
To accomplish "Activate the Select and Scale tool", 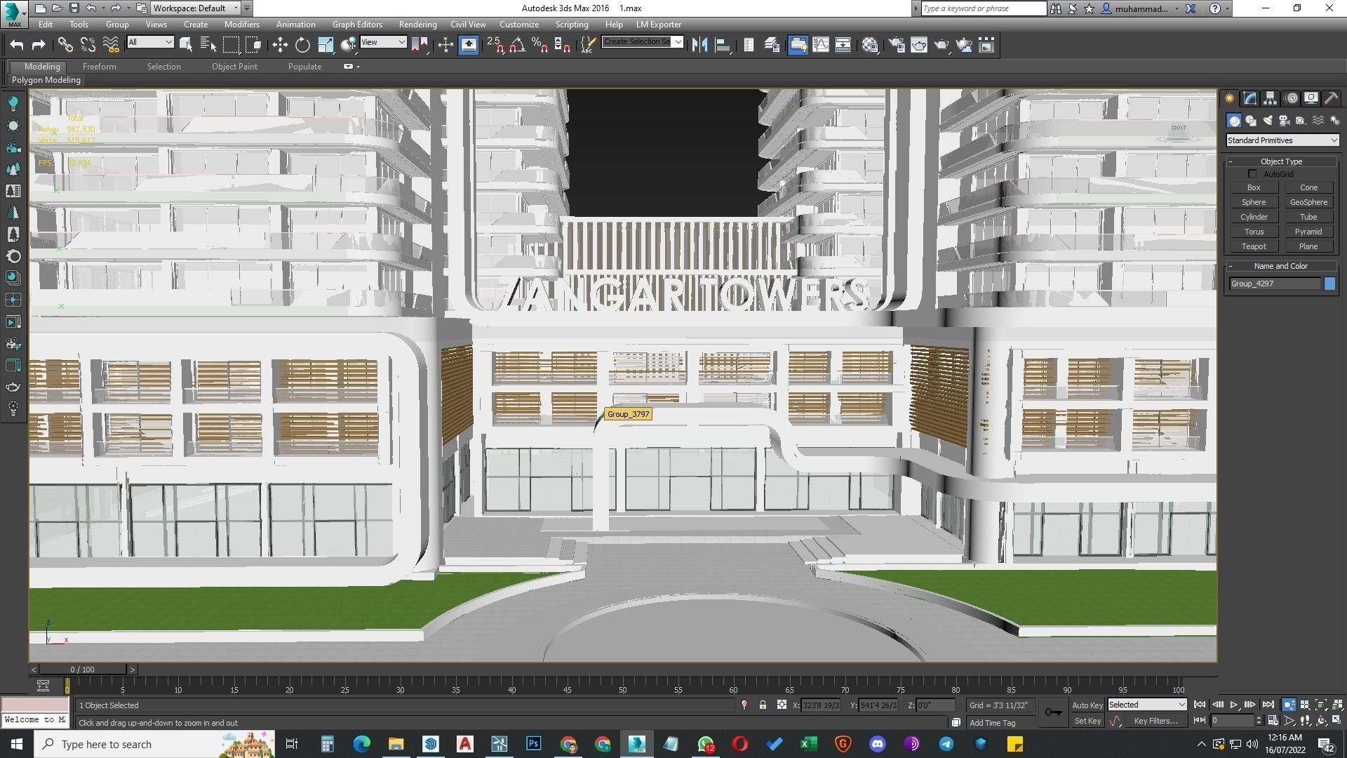I will click(x=326, y=45).
